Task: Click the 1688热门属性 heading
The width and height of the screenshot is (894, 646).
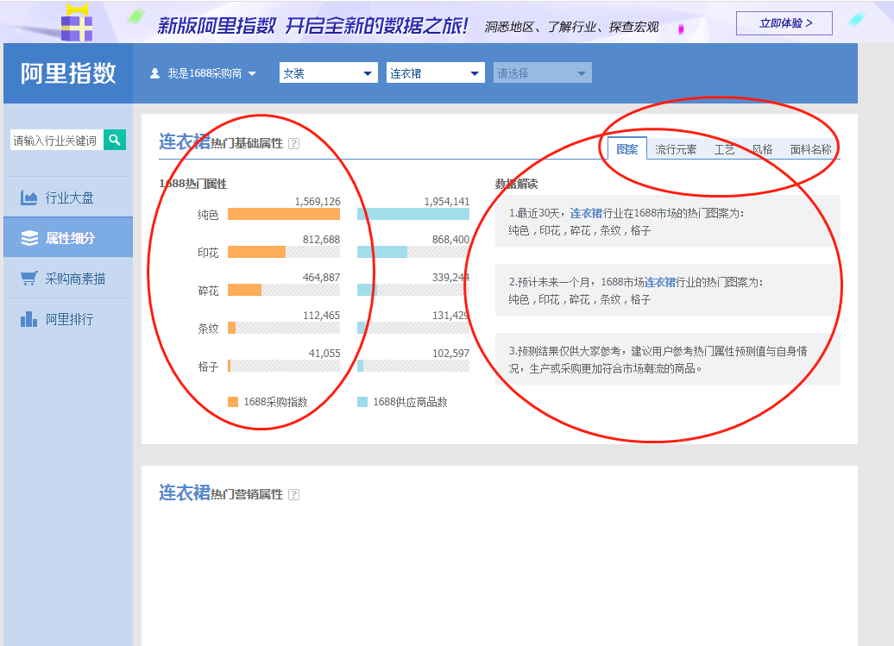Action: (x=192, y=184)
